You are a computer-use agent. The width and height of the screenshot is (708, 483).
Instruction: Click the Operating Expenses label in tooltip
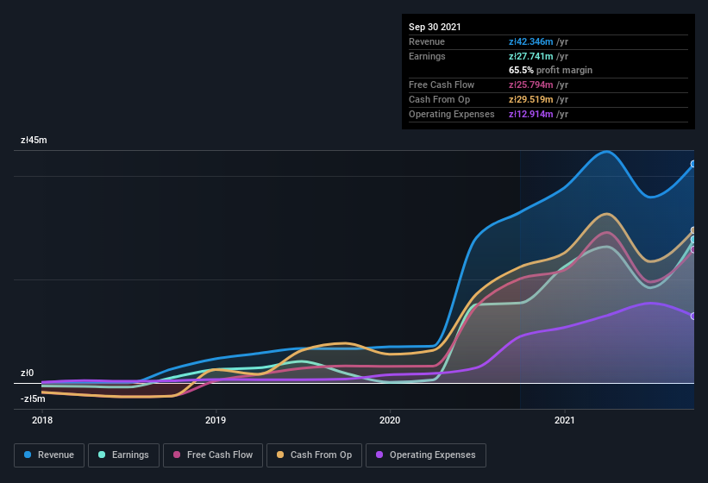tap(452, 114)
